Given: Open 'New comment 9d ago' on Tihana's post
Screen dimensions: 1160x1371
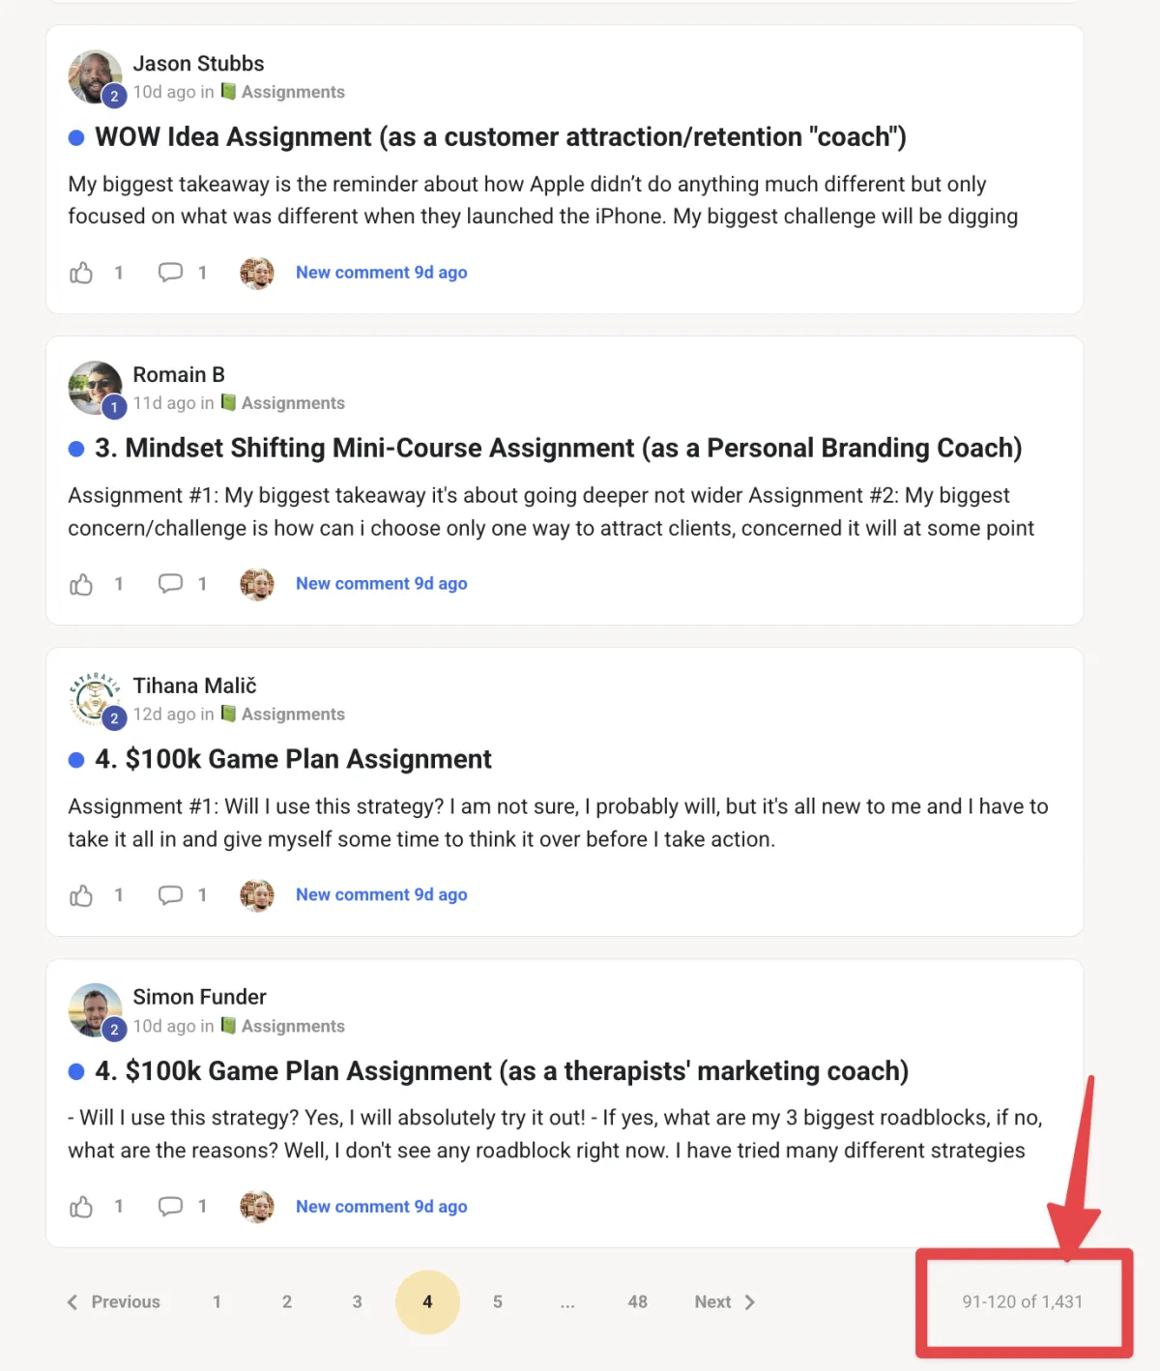Looking at the screenshot, I should (382, 895).
